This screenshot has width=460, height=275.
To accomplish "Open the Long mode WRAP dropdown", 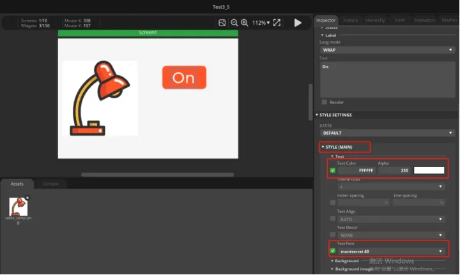I will coord(387,49).
